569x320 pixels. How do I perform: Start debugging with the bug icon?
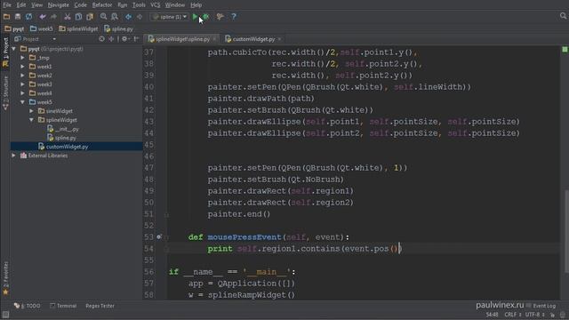click(x=206, y=17)
